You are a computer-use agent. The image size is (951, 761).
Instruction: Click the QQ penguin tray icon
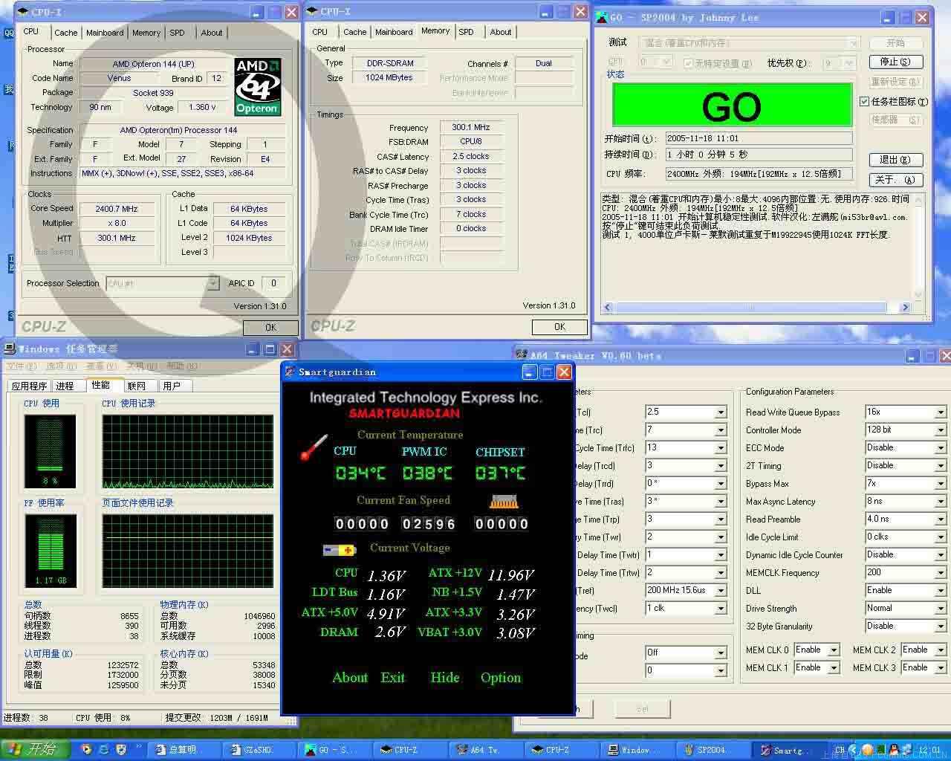click(894, 750)
